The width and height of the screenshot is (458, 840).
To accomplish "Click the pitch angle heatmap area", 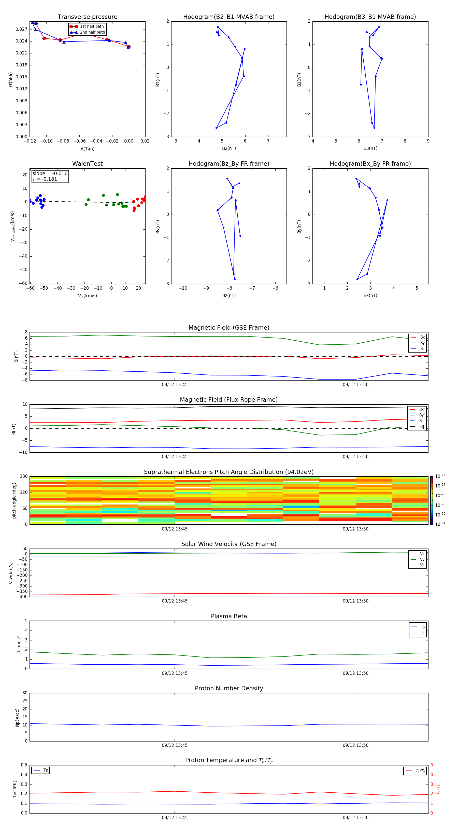I will tap(229, 500).
